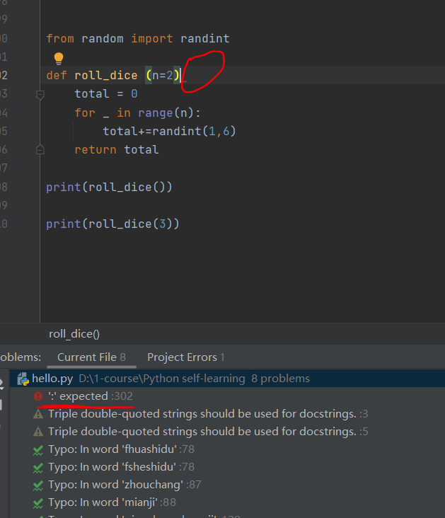Click the warning triangle icon for line 3
The height and width of the screenshot is (518, 445).
tap(38, 414)
